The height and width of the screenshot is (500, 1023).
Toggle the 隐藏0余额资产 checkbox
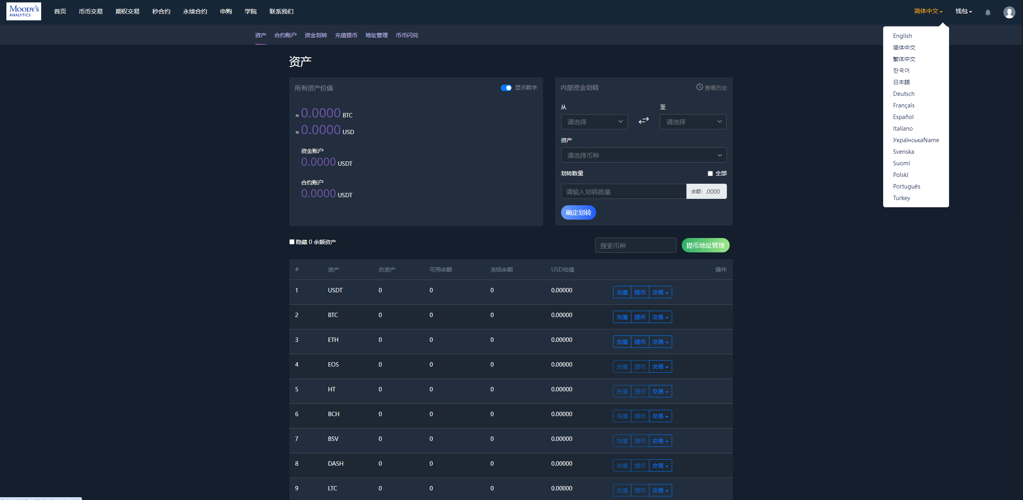pos(291,242)
